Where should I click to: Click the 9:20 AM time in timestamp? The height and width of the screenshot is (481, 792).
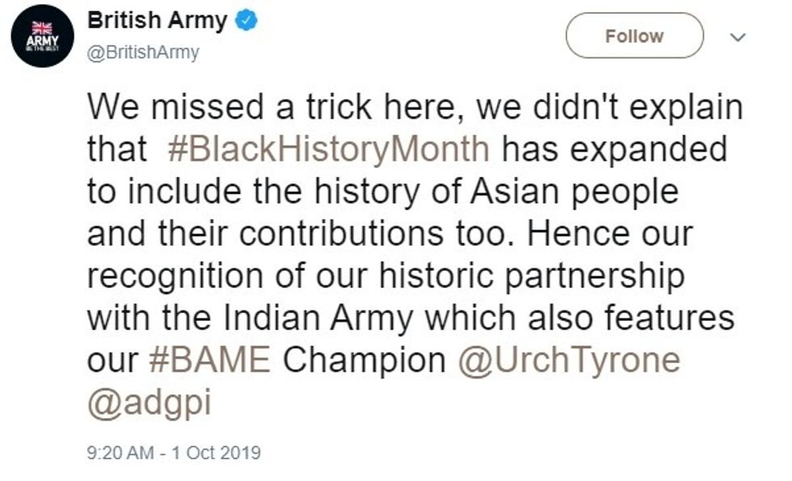[120, 452]
